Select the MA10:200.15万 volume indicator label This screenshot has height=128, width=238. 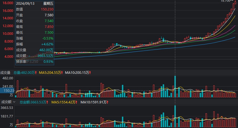coord(77,73)
